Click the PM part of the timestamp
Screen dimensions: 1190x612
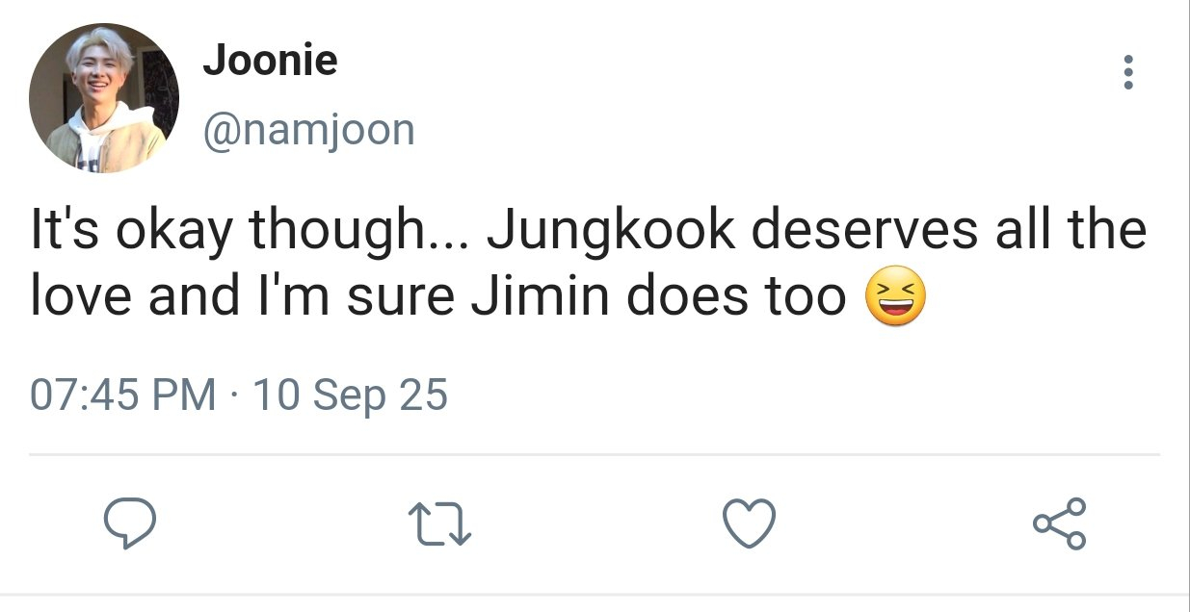187,395
